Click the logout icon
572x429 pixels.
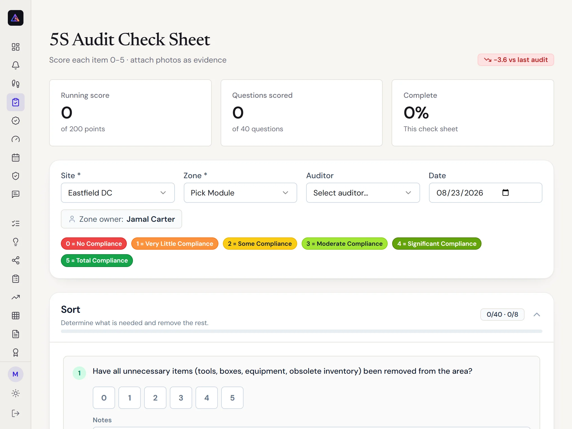point(16,413)
